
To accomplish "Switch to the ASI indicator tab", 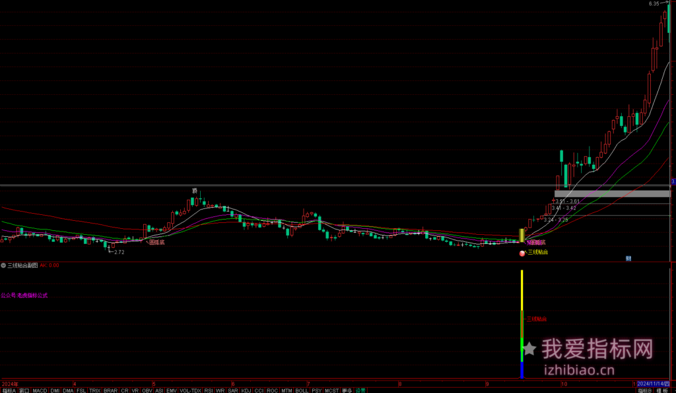I will [159, 390].
